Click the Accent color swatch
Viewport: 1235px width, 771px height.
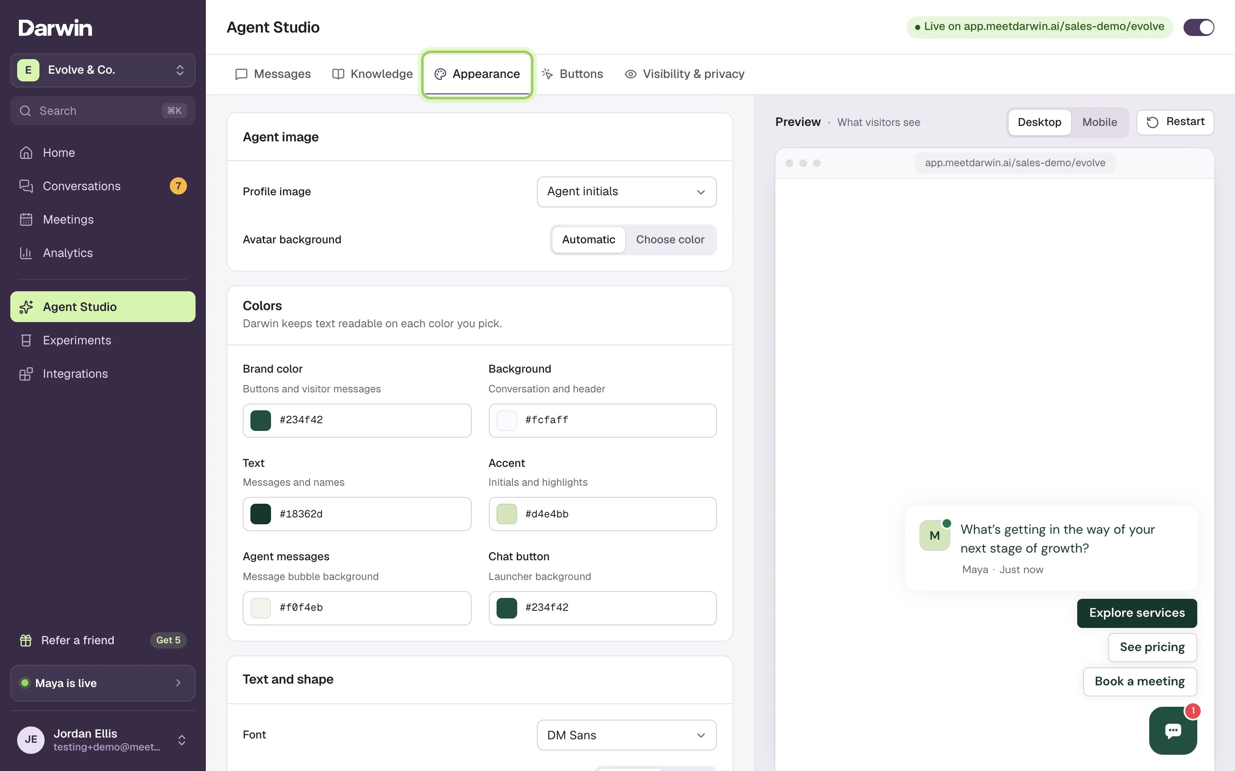pyautogui.click(x=506, y=514)
